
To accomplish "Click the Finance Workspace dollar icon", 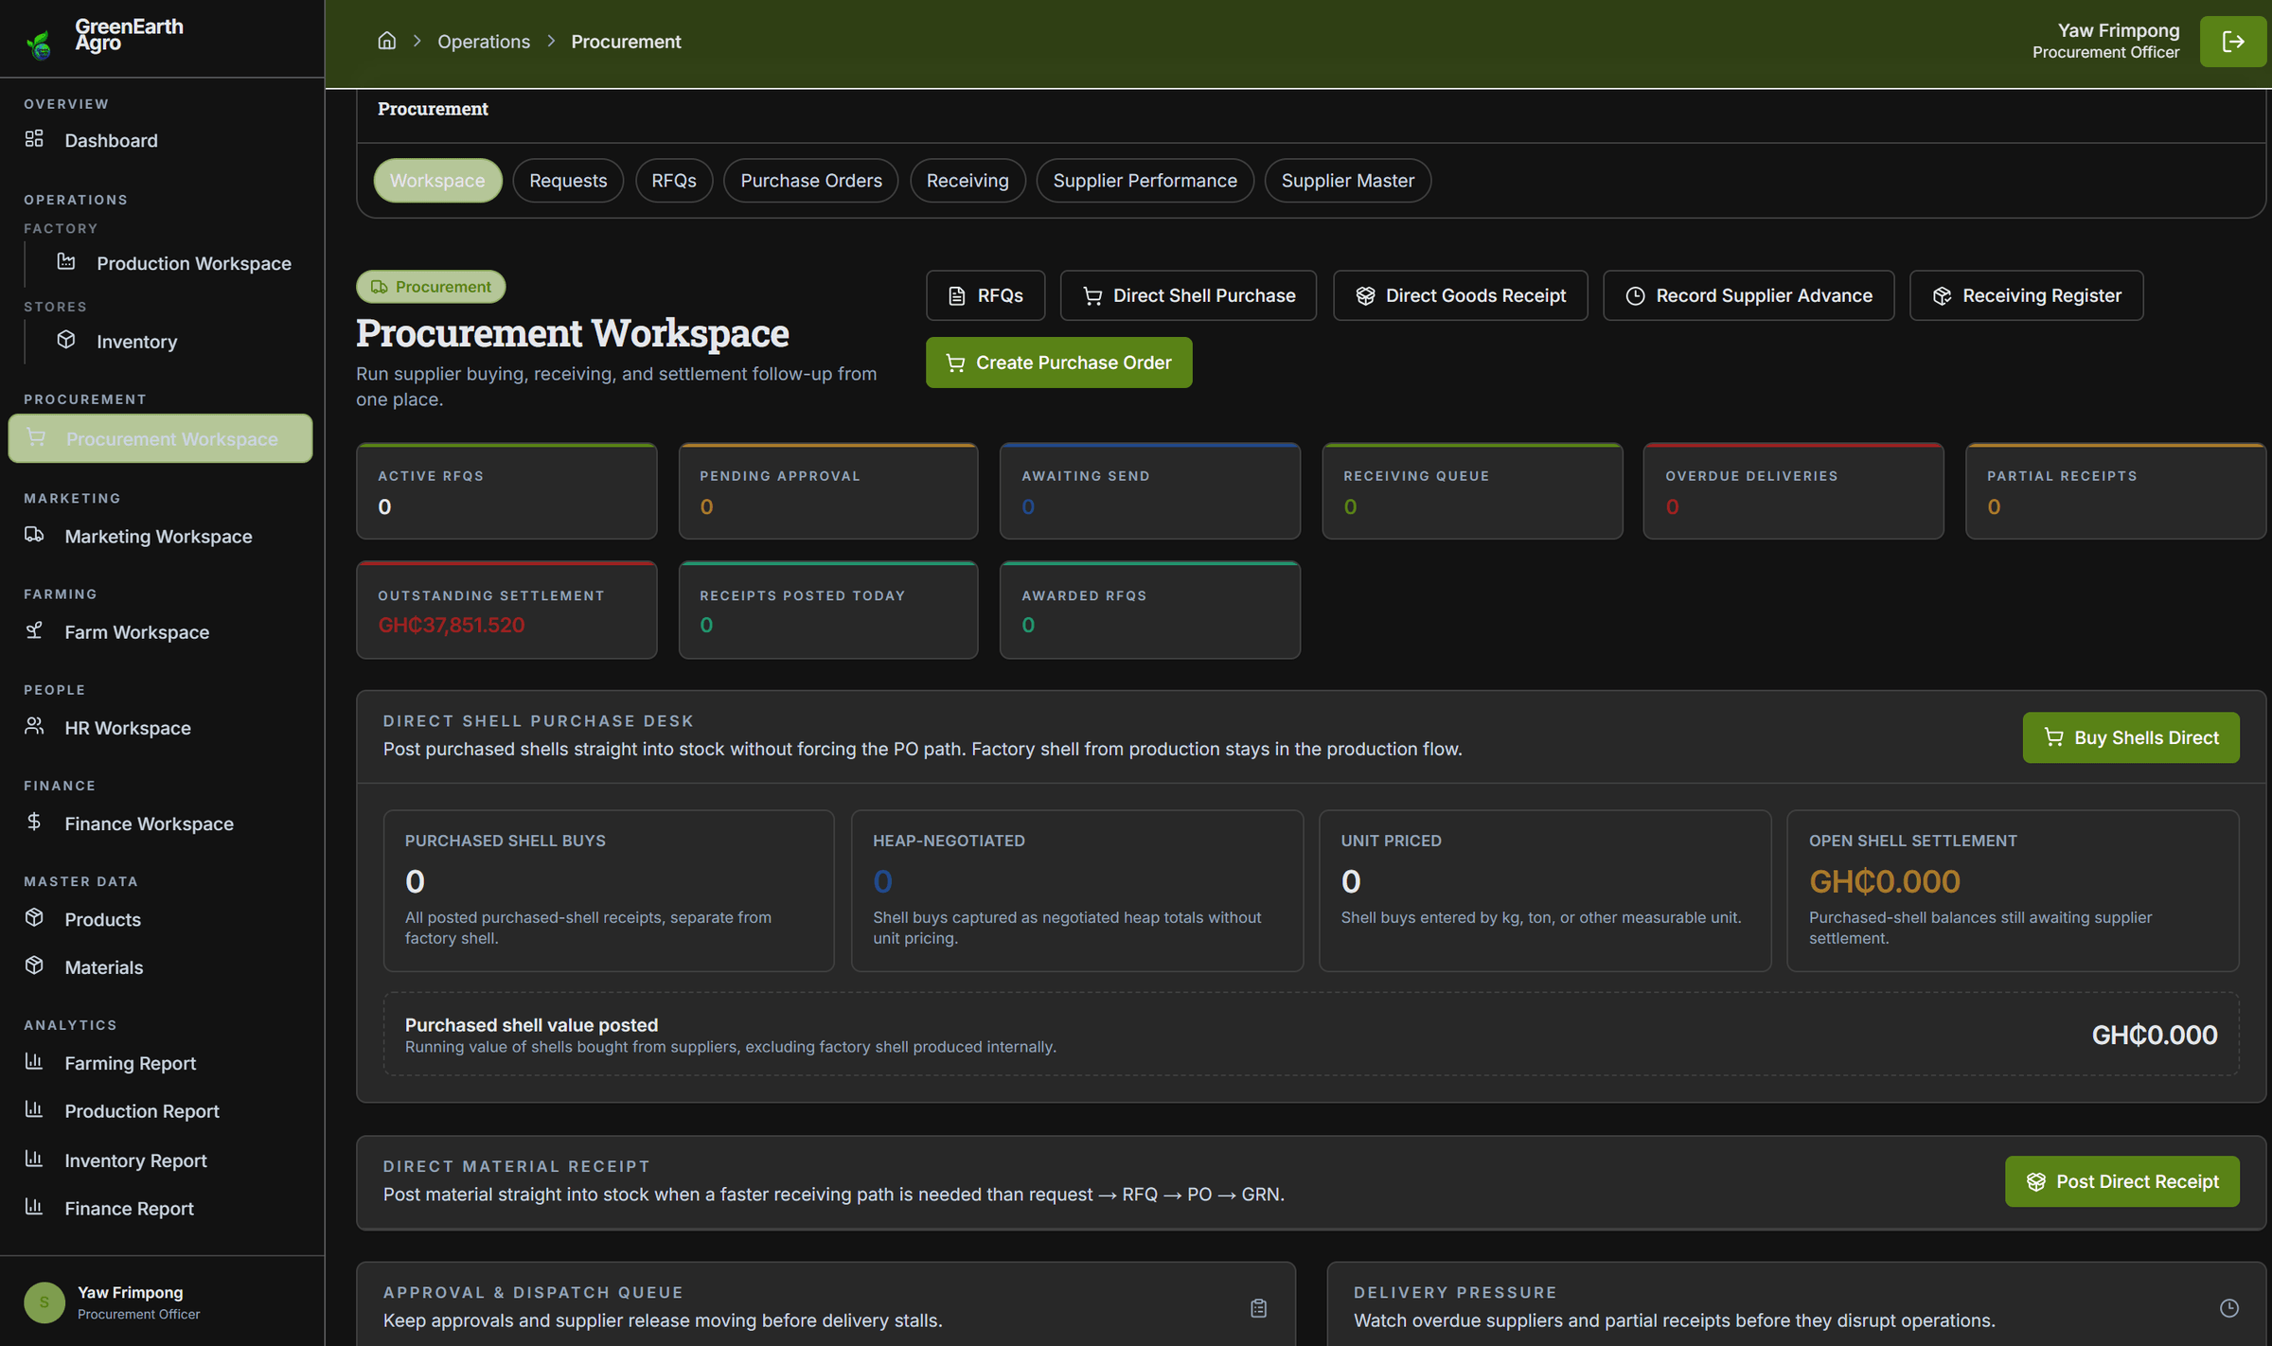I will [x=34, y=822].
